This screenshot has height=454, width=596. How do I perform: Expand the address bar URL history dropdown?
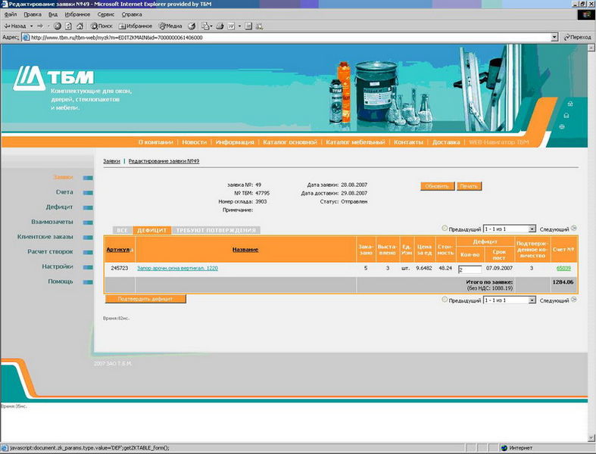click(554, 37)
